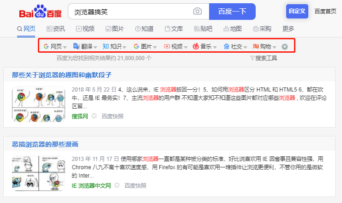Click the shopping basket icon beside 采购
The image size is (342, 203).
256,29
